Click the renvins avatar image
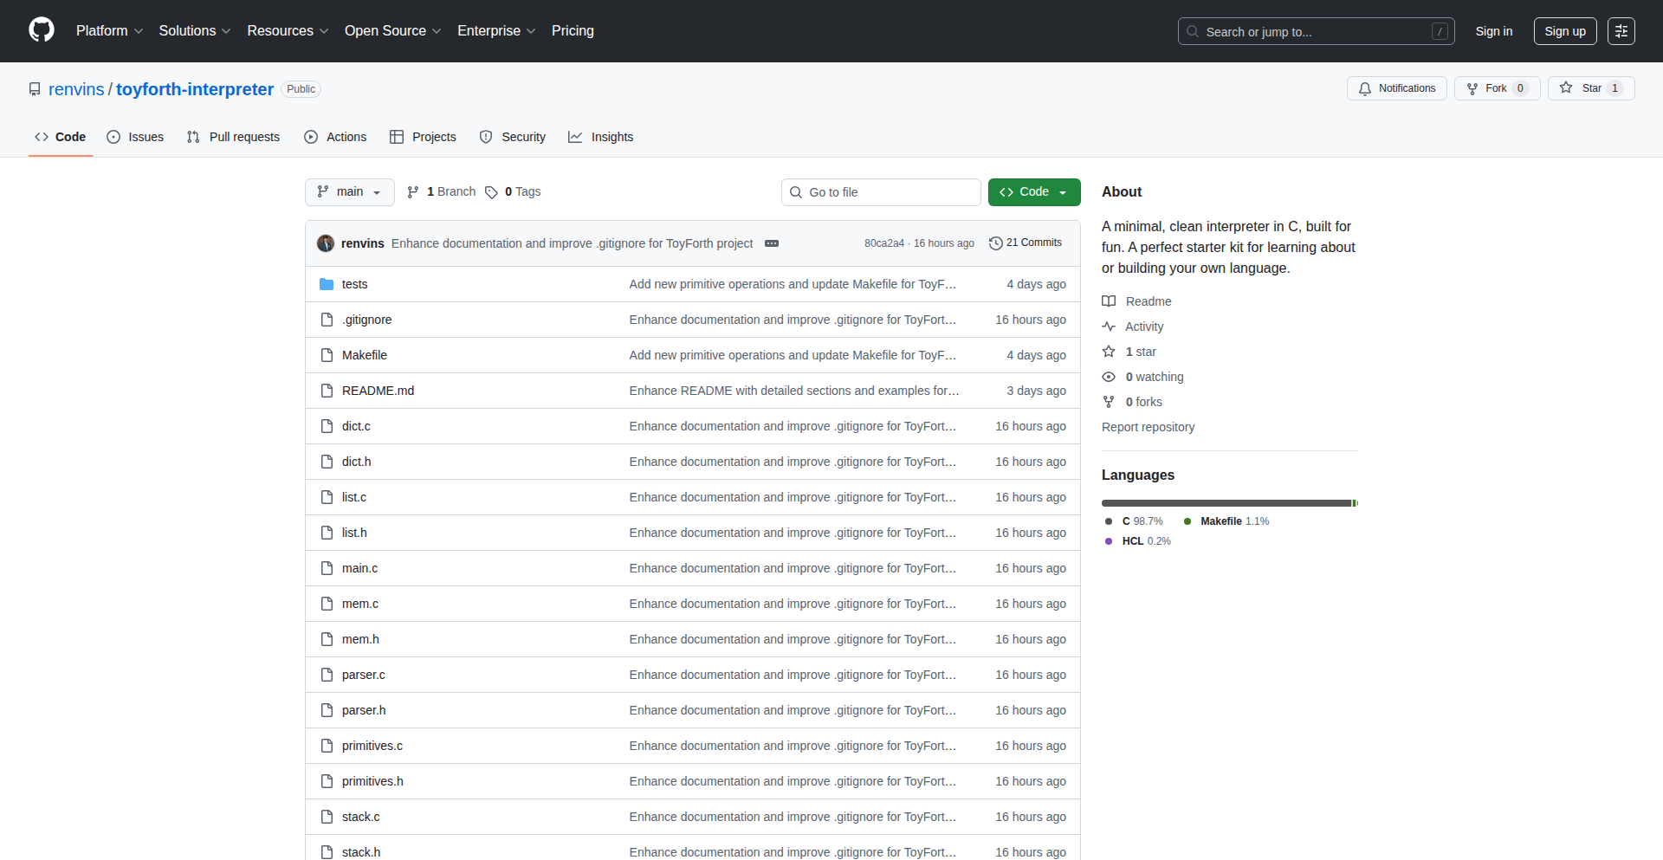Image resolution: width=1663 pixels, height=860 pixels. point(326,243)
